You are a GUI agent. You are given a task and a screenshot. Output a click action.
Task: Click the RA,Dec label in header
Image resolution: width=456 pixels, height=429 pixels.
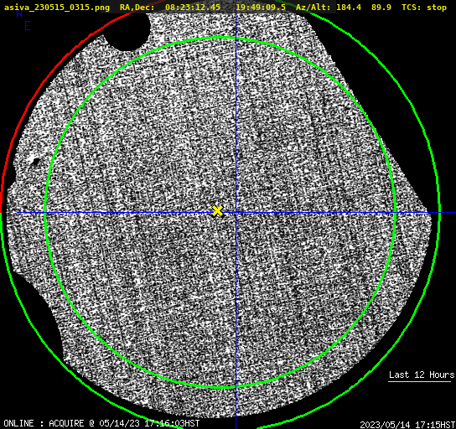137,8
